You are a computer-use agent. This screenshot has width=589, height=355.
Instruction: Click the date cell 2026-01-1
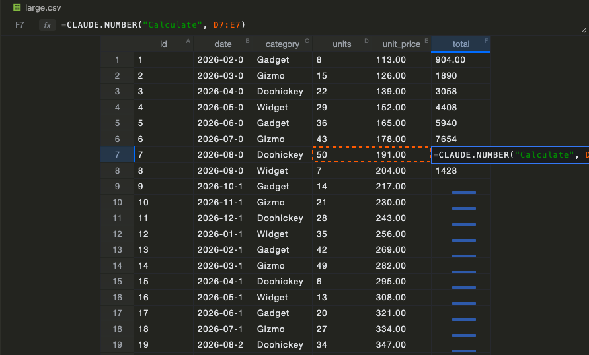point(223,234)
